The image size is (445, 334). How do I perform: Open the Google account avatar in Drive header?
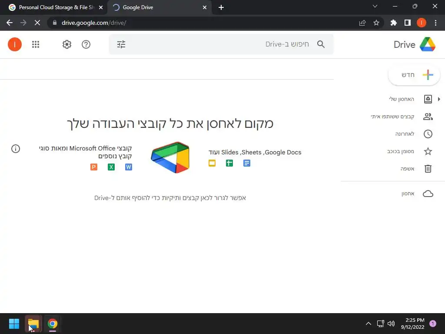click(x=15, y=44)
